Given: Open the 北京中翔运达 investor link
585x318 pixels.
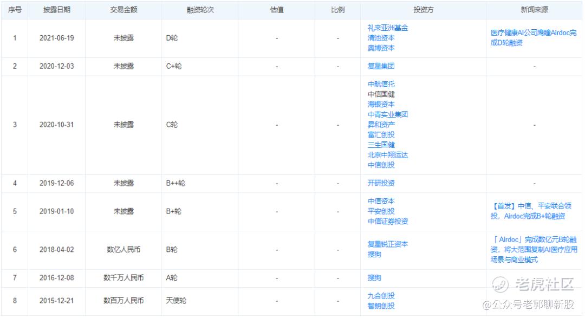Looking at the screenshot, I should point(388,155).
